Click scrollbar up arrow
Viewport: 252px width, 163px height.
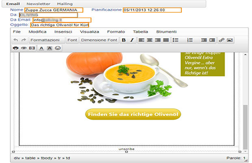point(245,55)
